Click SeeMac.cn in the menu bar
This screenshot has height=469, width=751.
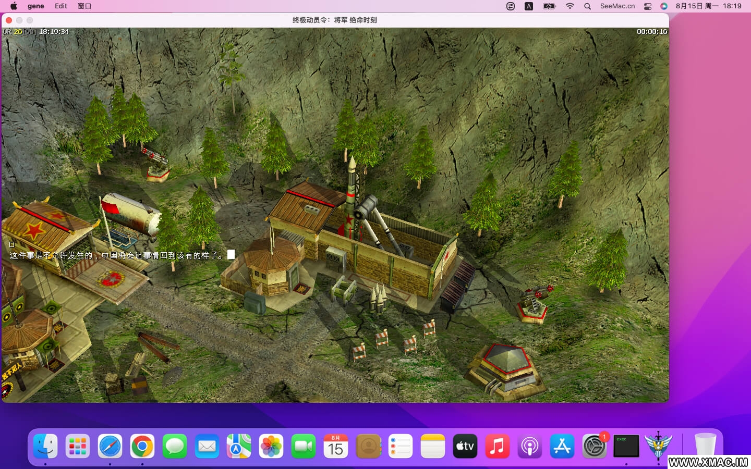pos(617,6)
